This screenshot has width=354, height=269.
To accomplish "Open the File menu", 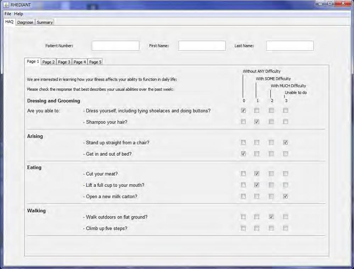I will [8, 14].
